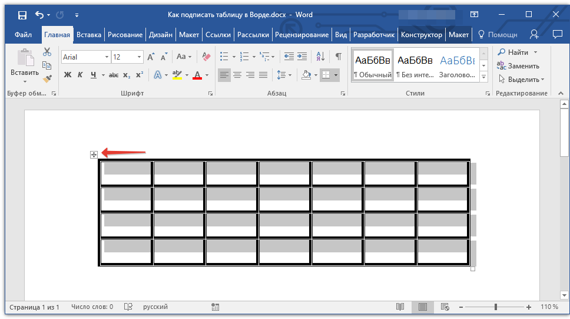
Task: Open the Вставка ribbon tab
Action: coord(89,35)
